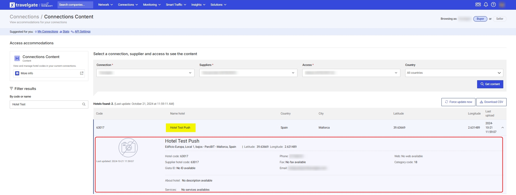Click the Spain country cell
Image resolution: width=516 pixels, height=195 pixels.
(284, 128)
